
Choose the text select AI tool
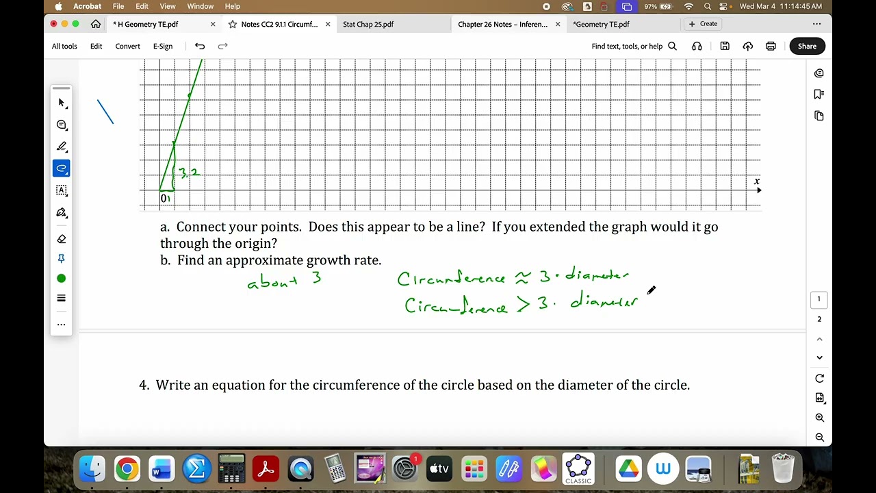point(62,190)
